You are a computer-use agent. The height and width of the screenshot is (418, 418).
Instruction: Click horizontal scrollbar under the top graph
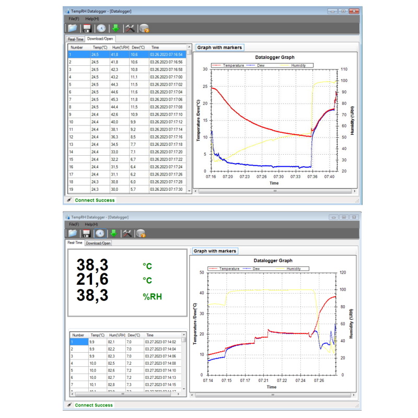pos(274,191)
